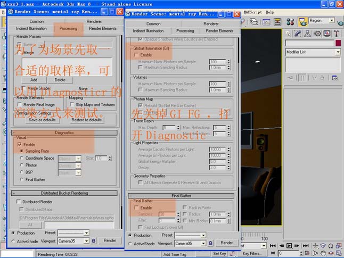The height and width of the screenshot is (258, 344).
Task: Click Render button in right dialog
Action: 227,243
